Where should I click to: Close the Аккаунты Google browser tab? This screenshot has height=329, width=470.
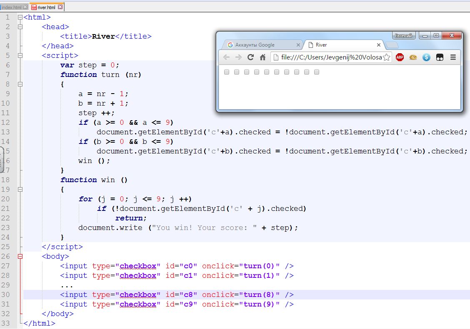[298, 45]
